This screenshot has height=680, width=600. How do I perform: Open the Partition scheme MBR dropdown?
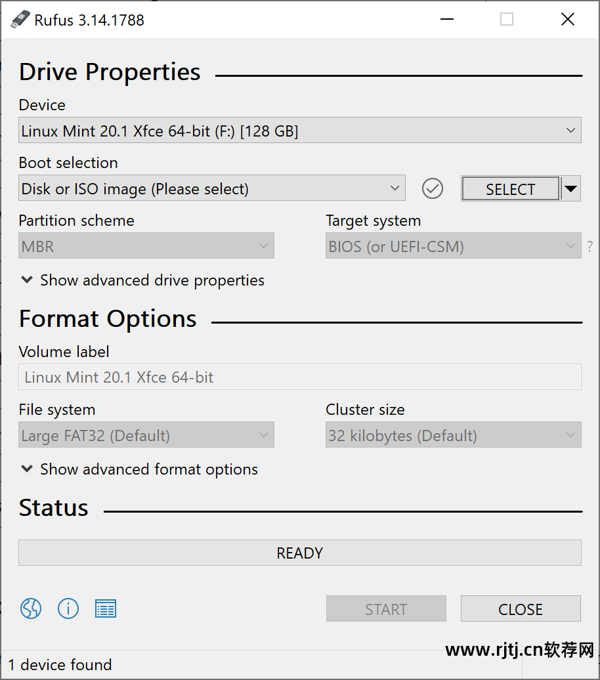point(146,247)
